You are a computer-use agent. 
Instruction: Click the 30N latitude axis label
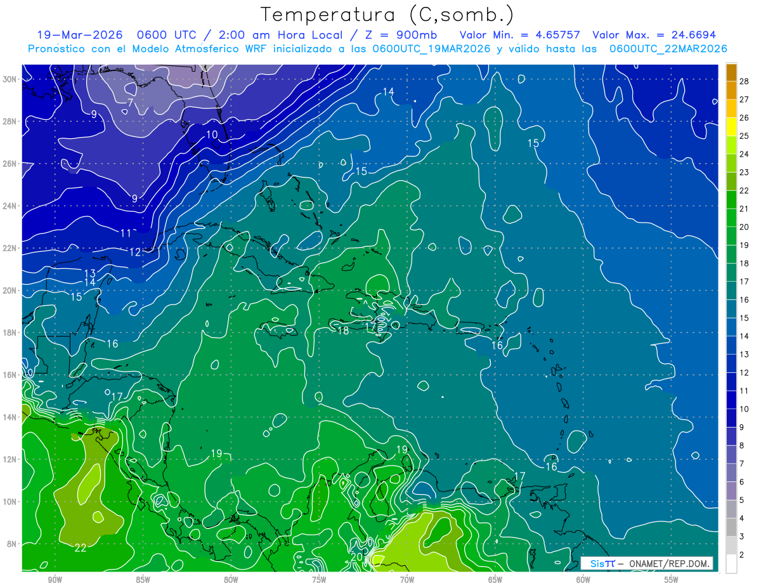pos(11,79)
